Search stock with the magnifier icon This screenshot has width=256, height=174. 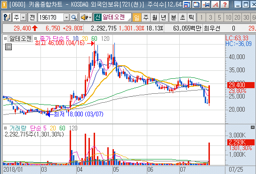(x=74, y=17)
